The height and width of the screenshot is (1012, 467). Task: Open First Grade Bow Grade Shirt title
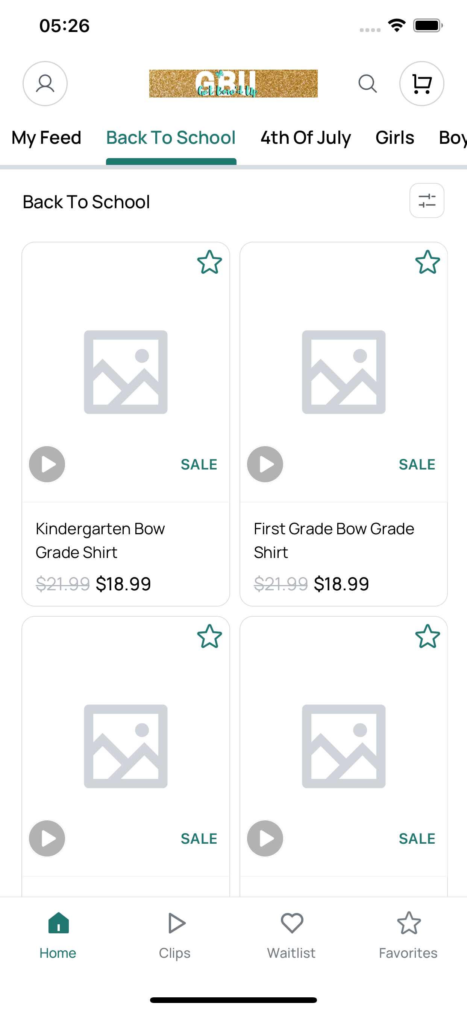334,541
